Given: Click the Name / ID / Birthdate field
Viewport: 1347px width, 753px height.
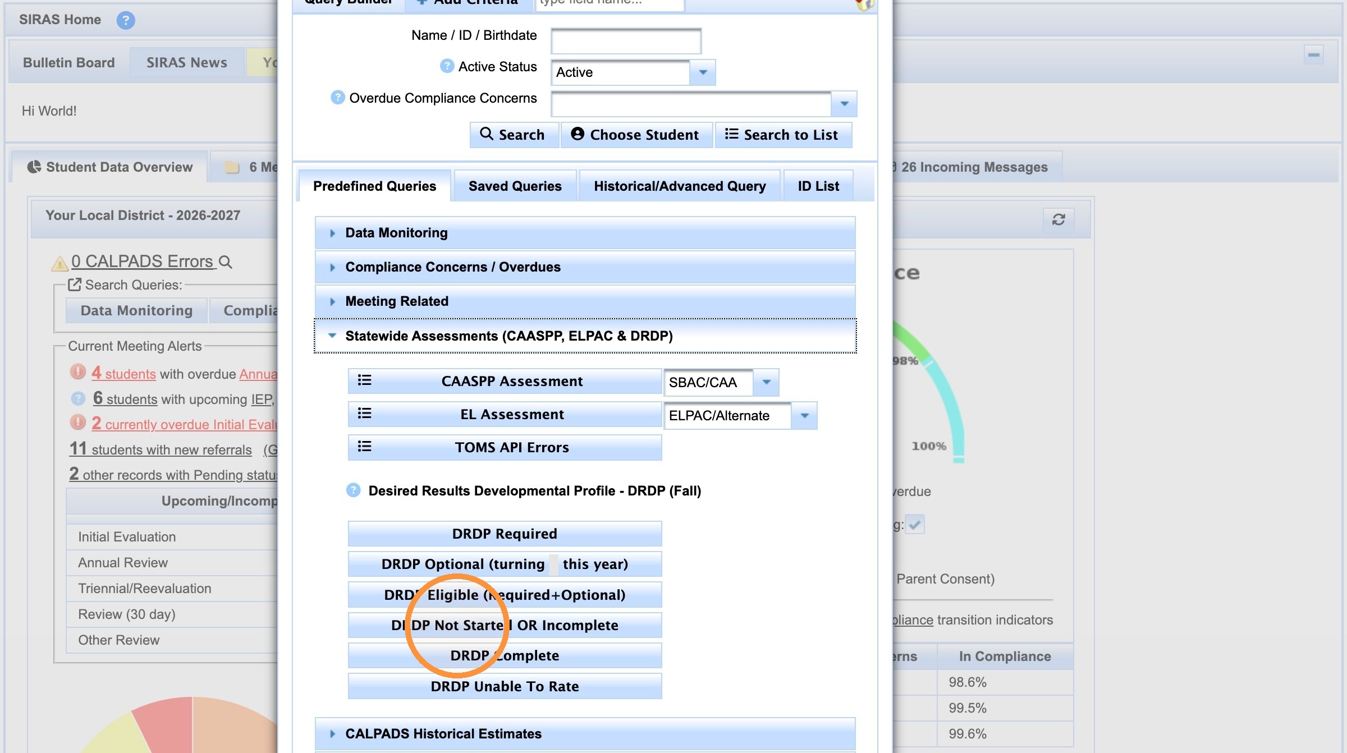Looking at the screenshot, I should click(x=626, y=42).
